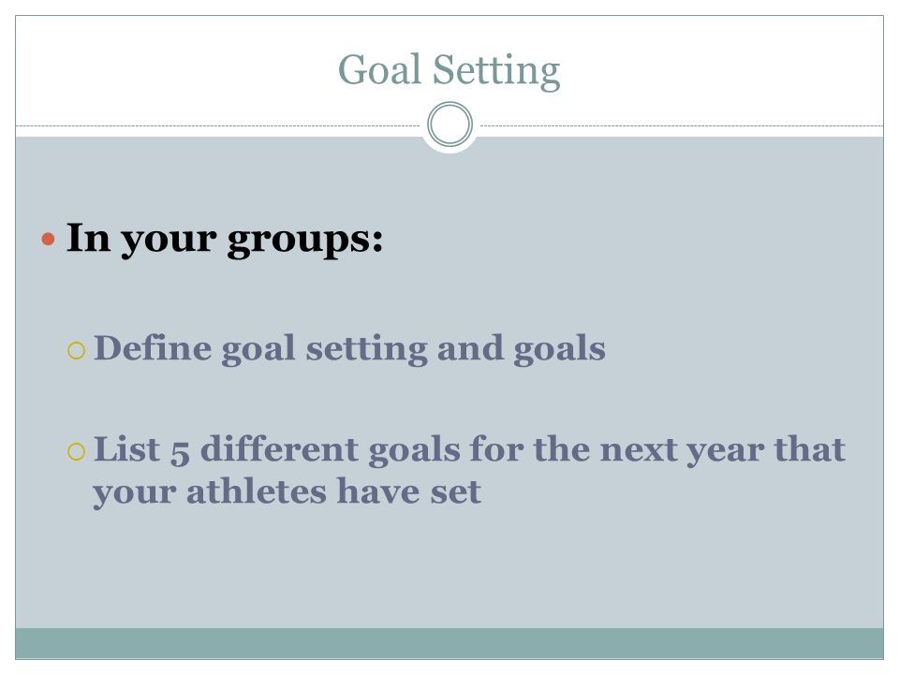This screenshot has height=674, width=899.
Task: Click the dashed divider line right of the circle
Action: [682, 125]
